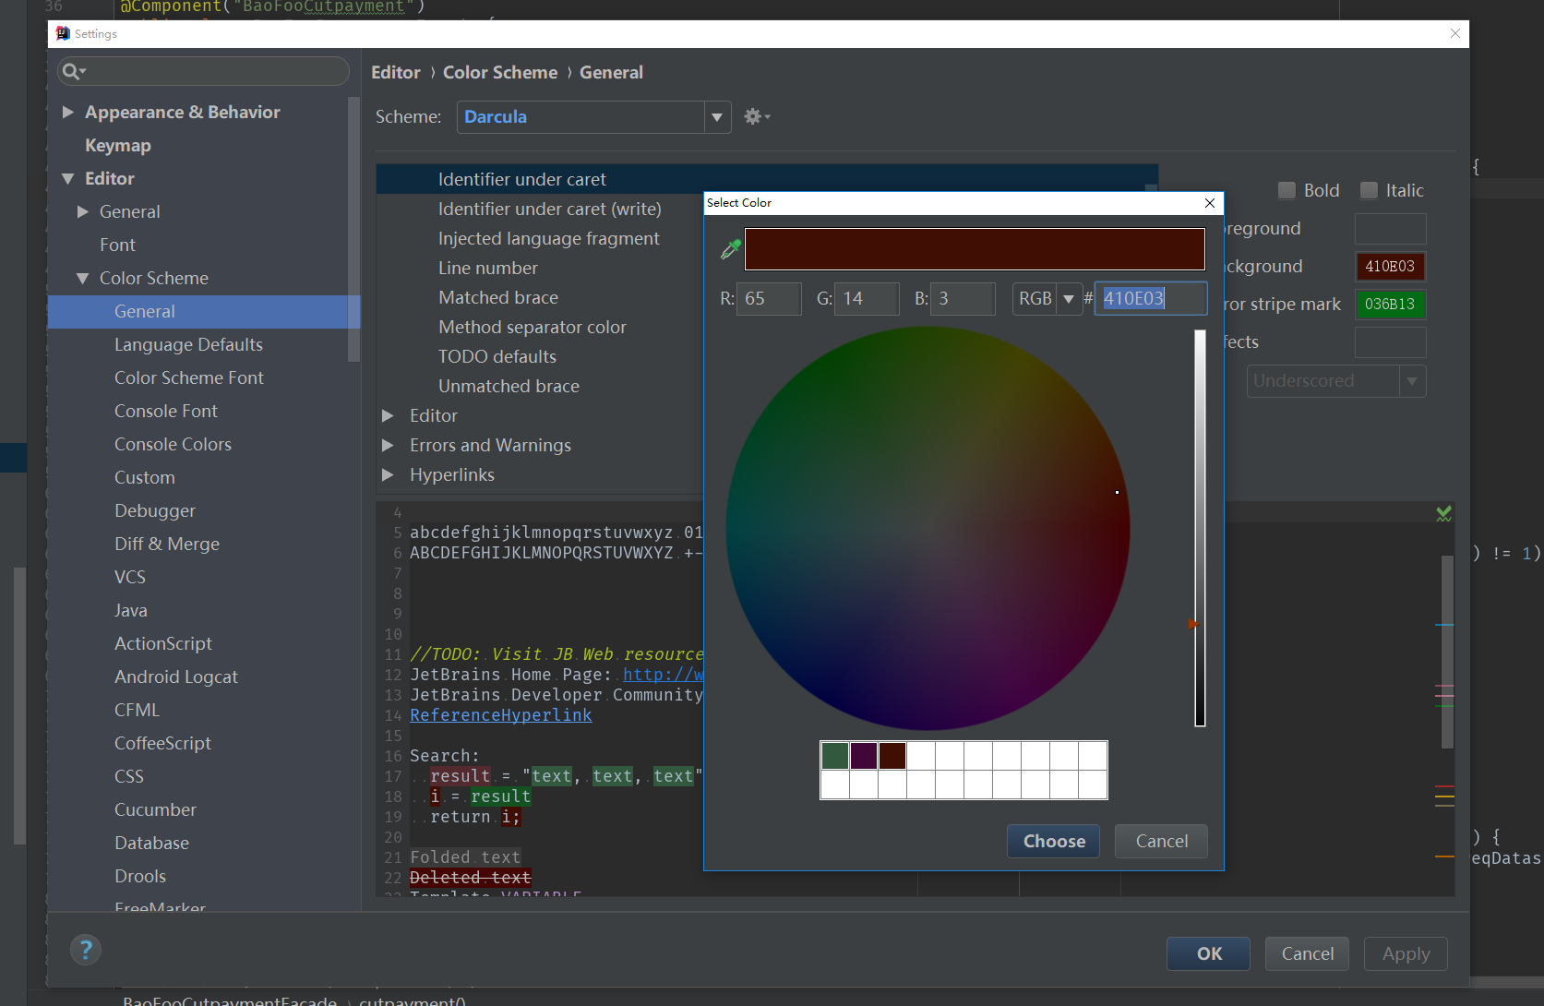Expand the Hyperlinks group
The image size is (1544, 1006).
(389, 474)
